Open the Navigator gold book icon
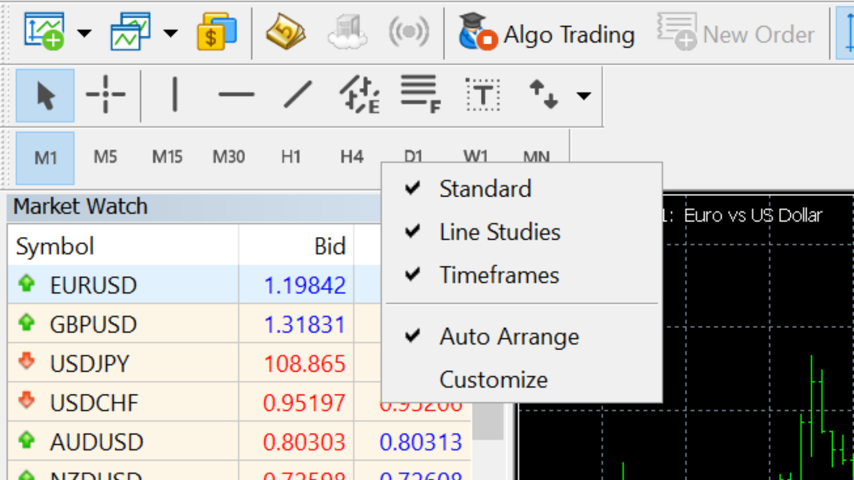The image size is (854, 480). point(286,31)
